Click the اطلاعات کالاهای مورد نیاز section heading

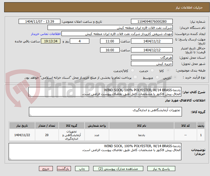click(185, 100)
